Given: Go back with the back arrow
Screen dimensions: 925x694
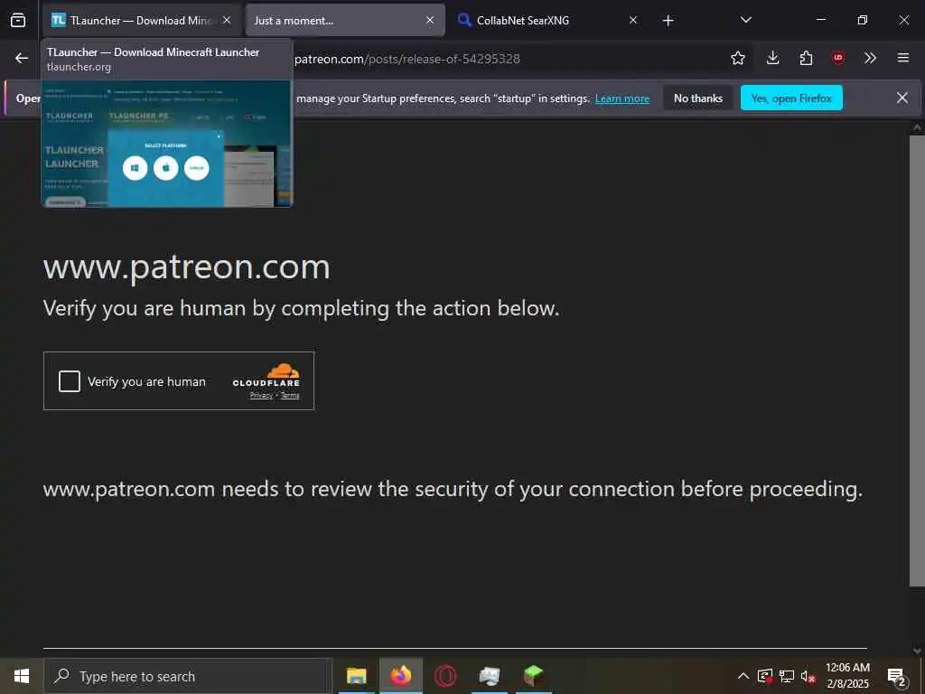Looking at the screenshot, I should coord(22,58).
